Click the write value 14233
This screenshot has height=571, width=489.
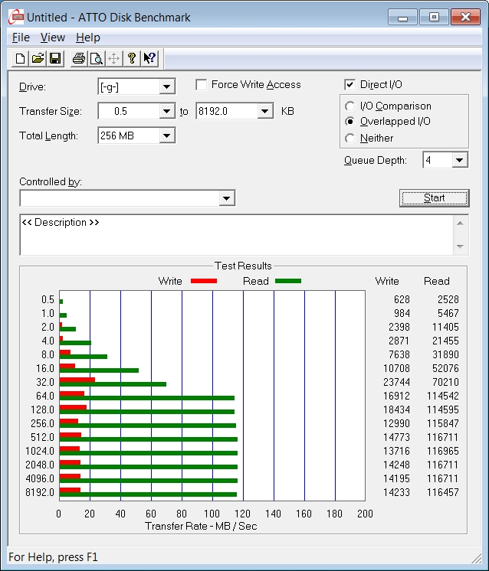point(396,492)
